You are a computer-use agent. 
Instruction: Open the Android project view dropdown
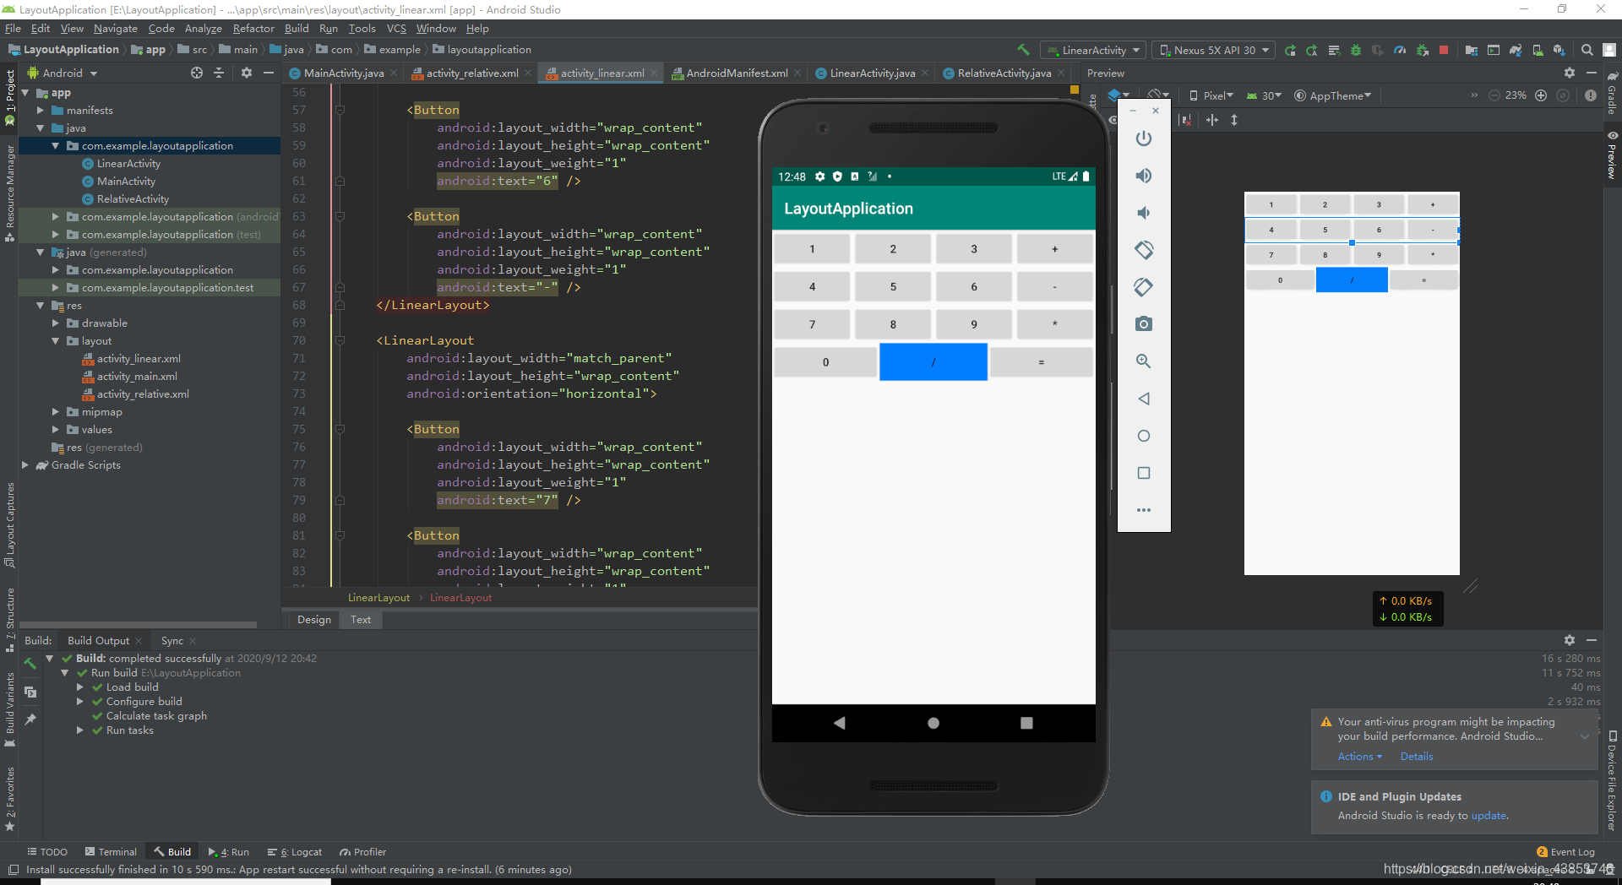[x=63, y=73]
